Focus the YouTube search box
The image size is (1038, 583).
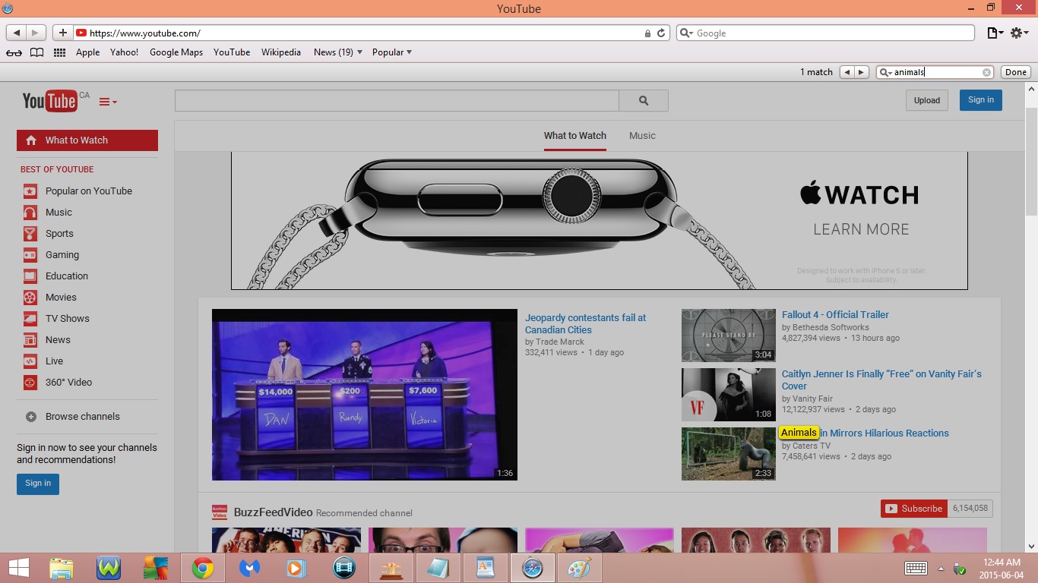[397, 100]
